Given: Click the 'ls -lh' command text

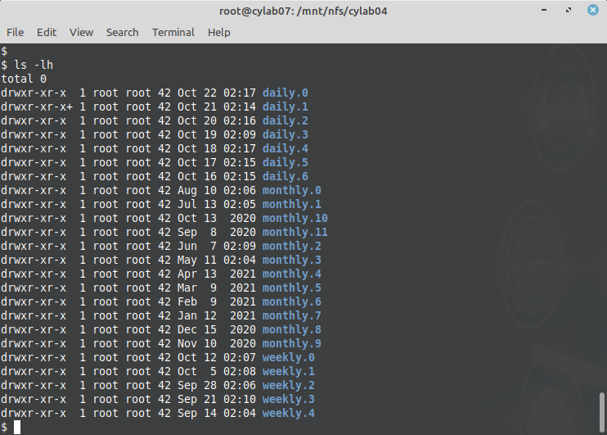Looking at the screenshot, I should pyautogui.click(x=34, y=66).
